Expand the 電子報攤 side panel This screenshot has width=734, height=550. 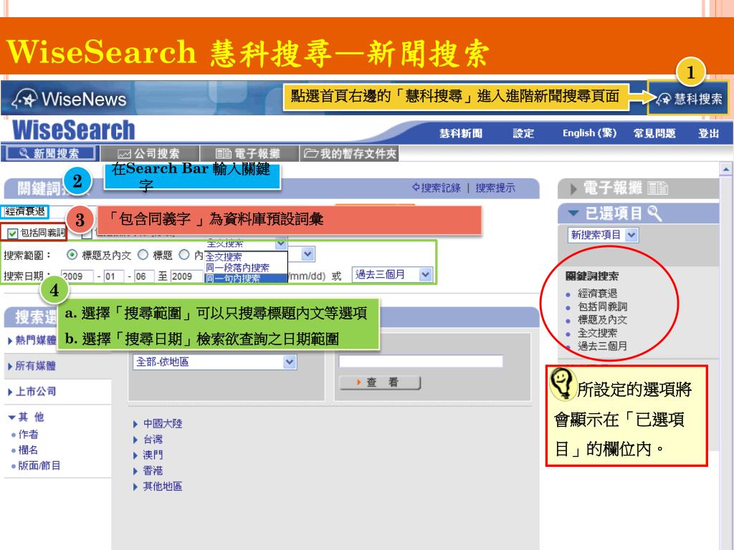pyautogui.click(x=573, y=189)
